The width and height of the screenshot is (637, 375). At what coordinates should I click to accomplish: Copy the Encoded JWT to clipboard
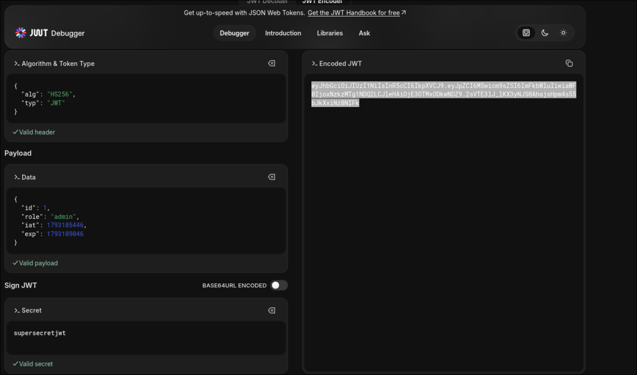pyautogui.click(x=569, y=63)
